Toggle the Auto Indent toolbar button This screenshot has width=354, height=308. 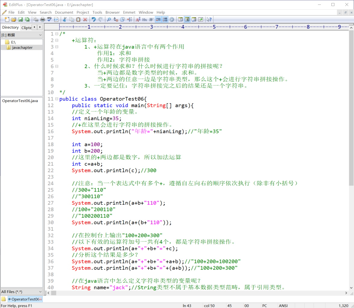[x=158, y=20]
